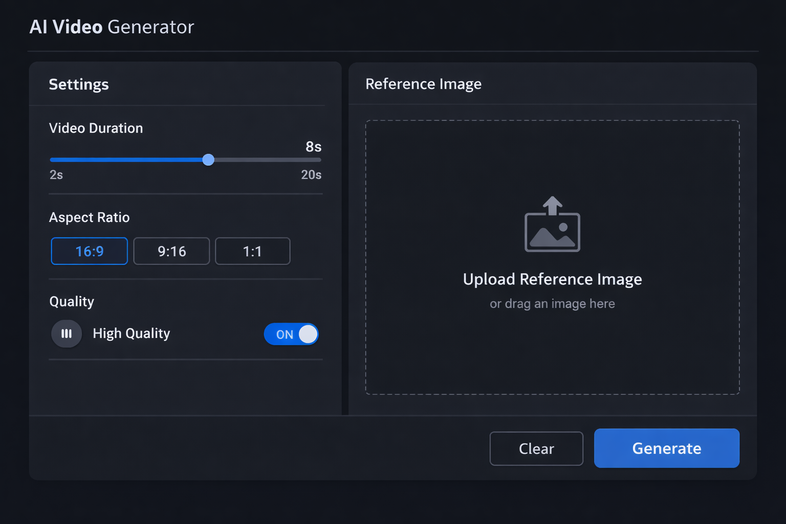Click the Generate button
This screenshot has width=786, height=524.
(x=666, y=448)
